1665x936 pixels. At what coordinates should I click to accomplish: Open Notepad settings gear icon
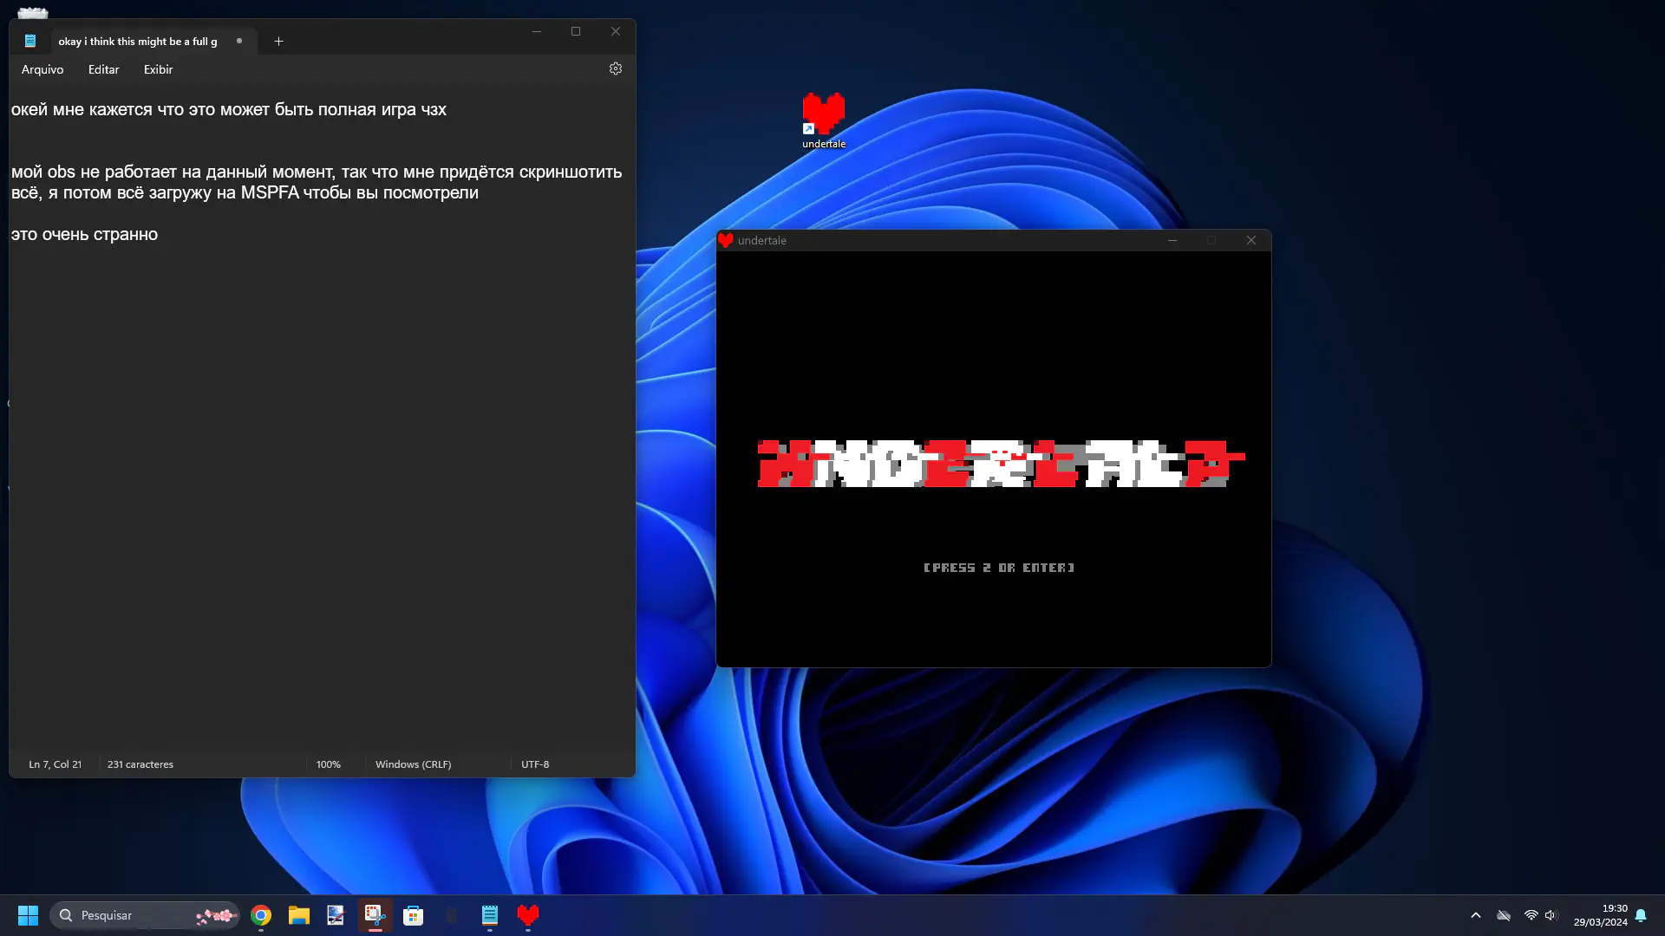616,68
